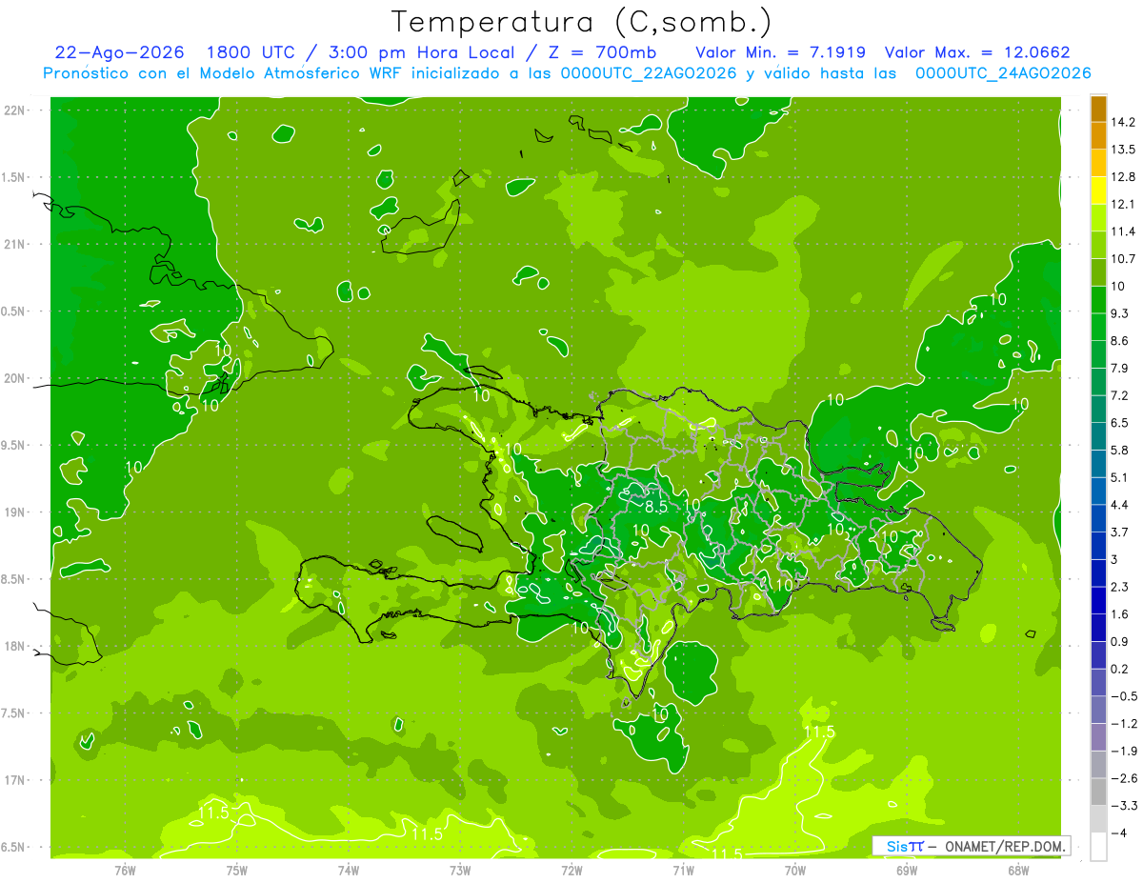Image resolution: width=1143 pixels, height=883 pixels.
Task: Click the '0000UTC_24AGO2026' valid-until text
Action: click(x=1003, y=73)
